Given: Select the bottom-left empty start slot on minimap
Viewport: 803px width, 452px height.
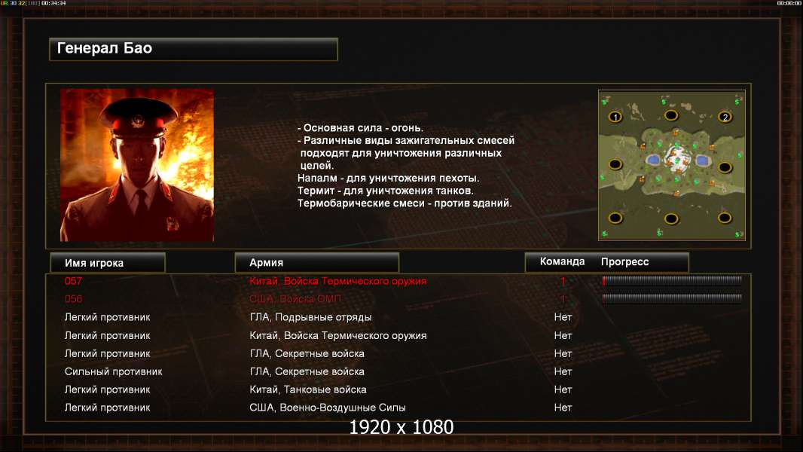Looking at the screenshot, I should (615, 218).
